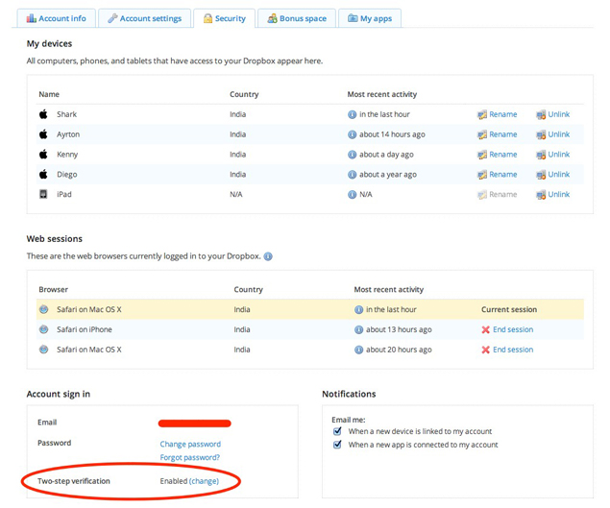Select the Security tab
Image resolution: width=610 pixels, height=508 pixels.
click(225, 18)
